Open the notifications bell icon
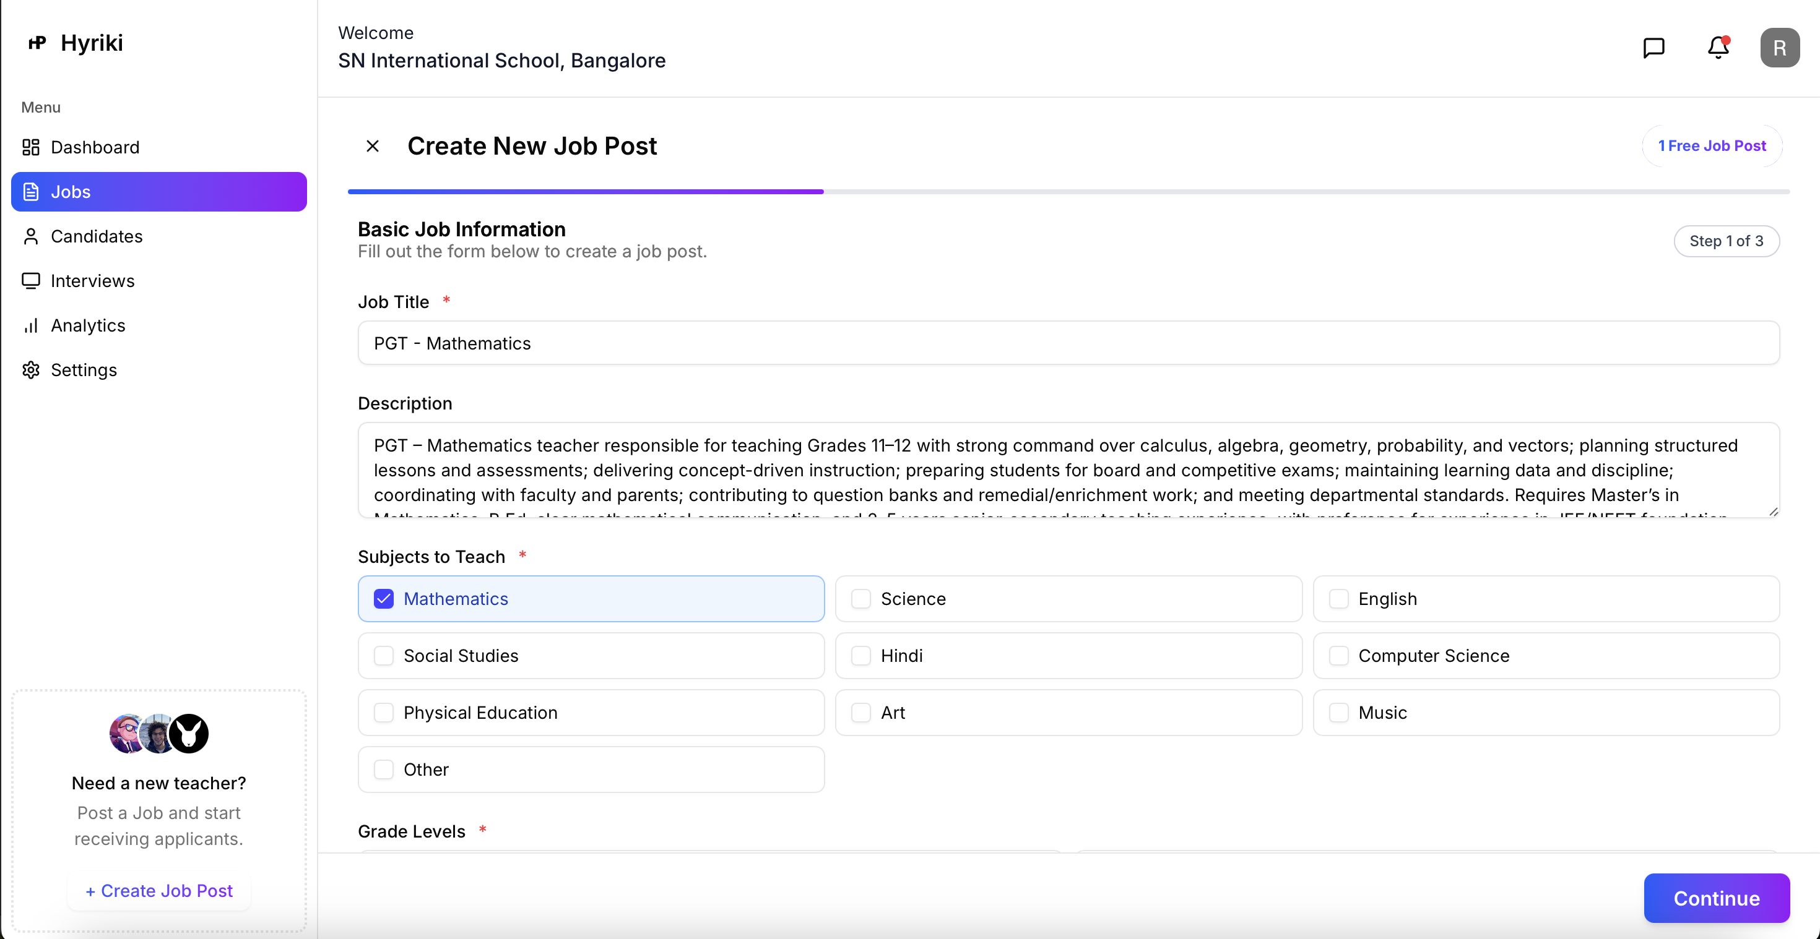The width and height of the screenshot is (1820, 939). 1717,47
